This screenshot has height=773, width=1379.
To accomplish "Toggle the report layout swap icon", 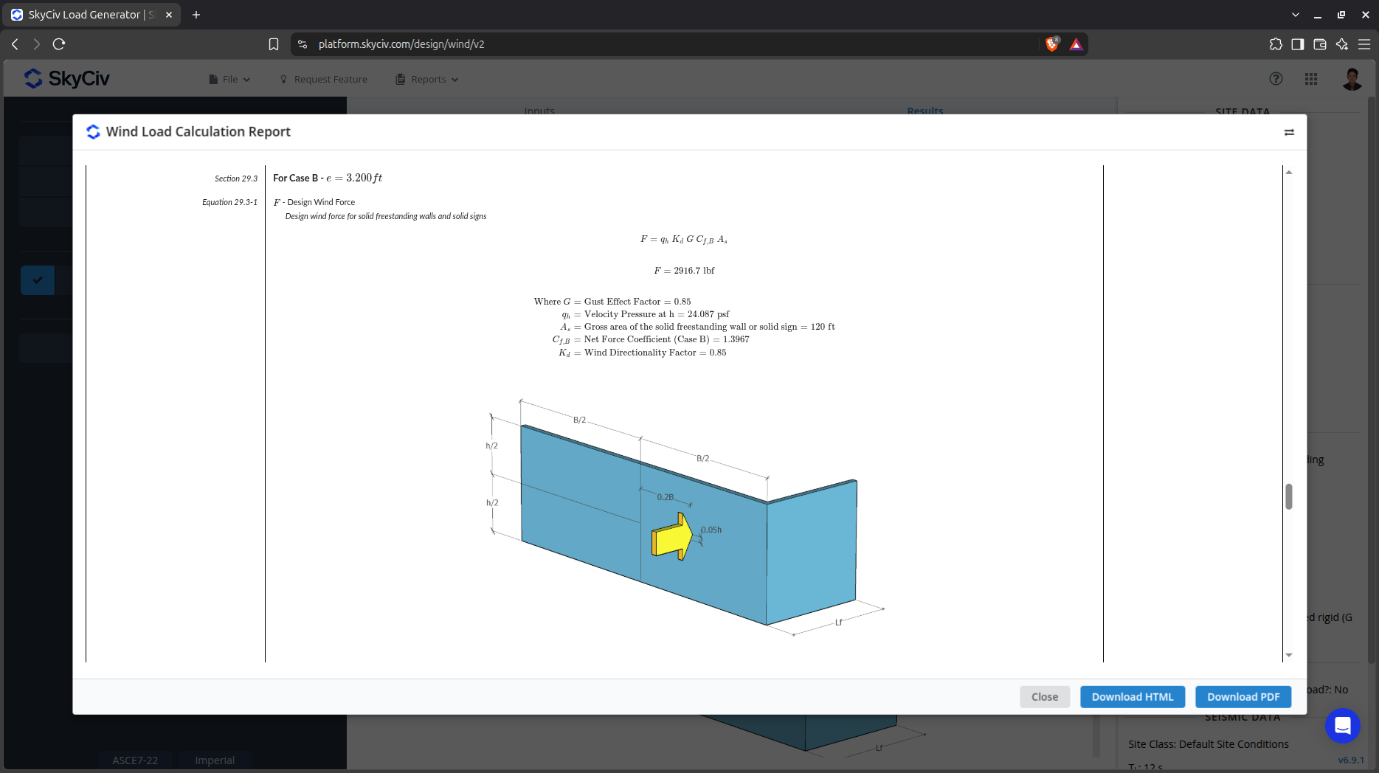I will [1289, 132].
